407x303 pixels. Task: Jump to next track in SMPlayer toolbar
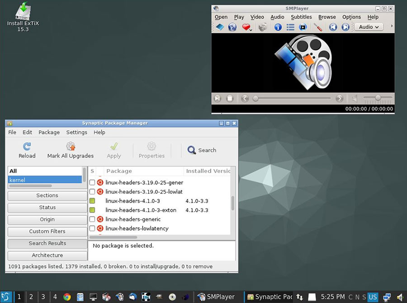[x=345, y=27]
